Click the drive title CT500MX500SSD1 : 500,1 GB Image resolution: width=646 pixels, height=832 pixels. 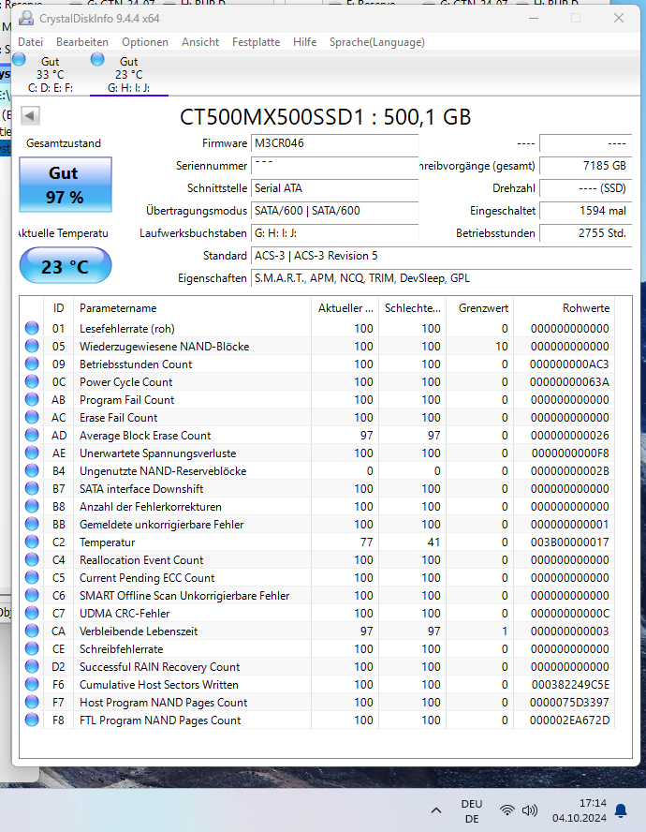[x=325, y=117]
